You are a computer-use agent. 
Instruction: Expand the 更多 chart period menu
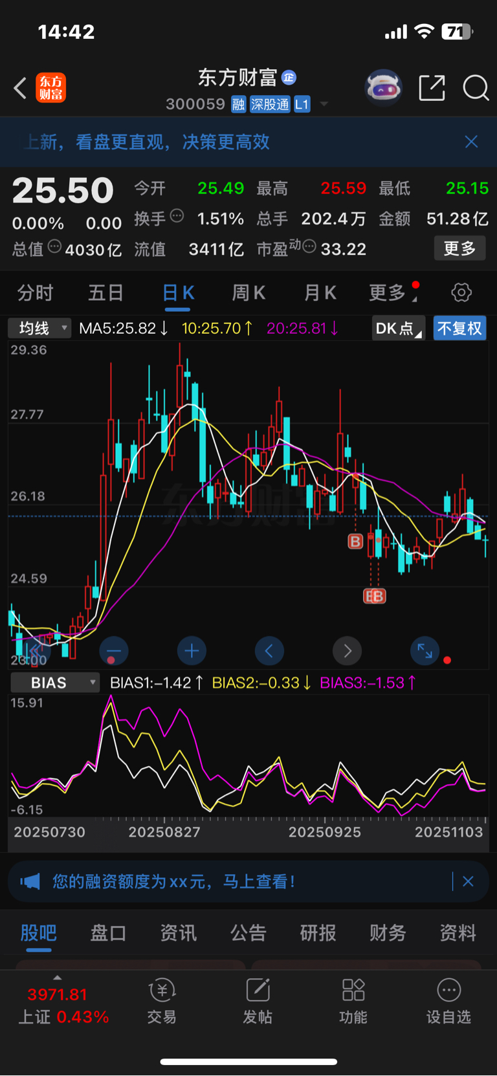393,293
